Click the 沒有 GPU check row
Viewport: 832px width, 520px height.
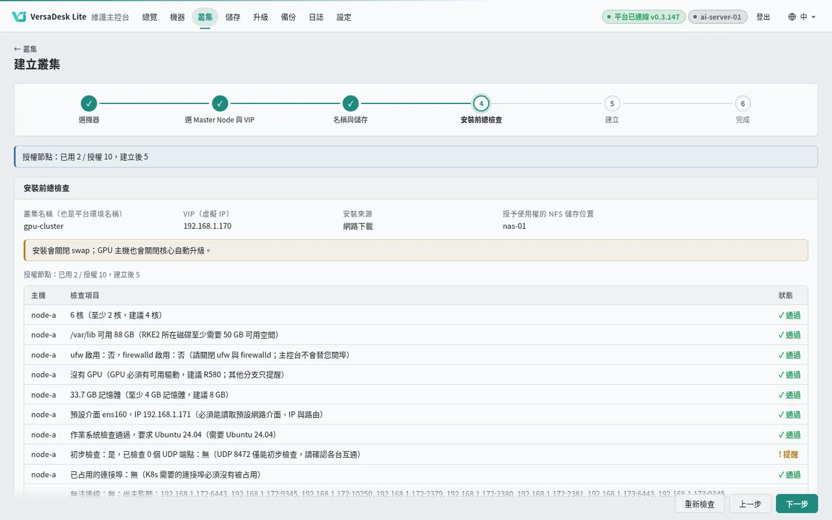tap(416, 374)
